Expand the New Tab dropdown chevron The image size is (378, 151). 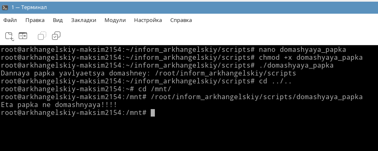[x=13, y=39]
